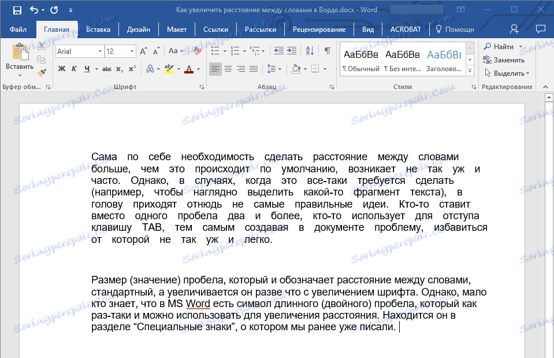Screen dimensions: 554x358
Task: Toggle show formatting marks with ¶
Action: click(327, 51)
